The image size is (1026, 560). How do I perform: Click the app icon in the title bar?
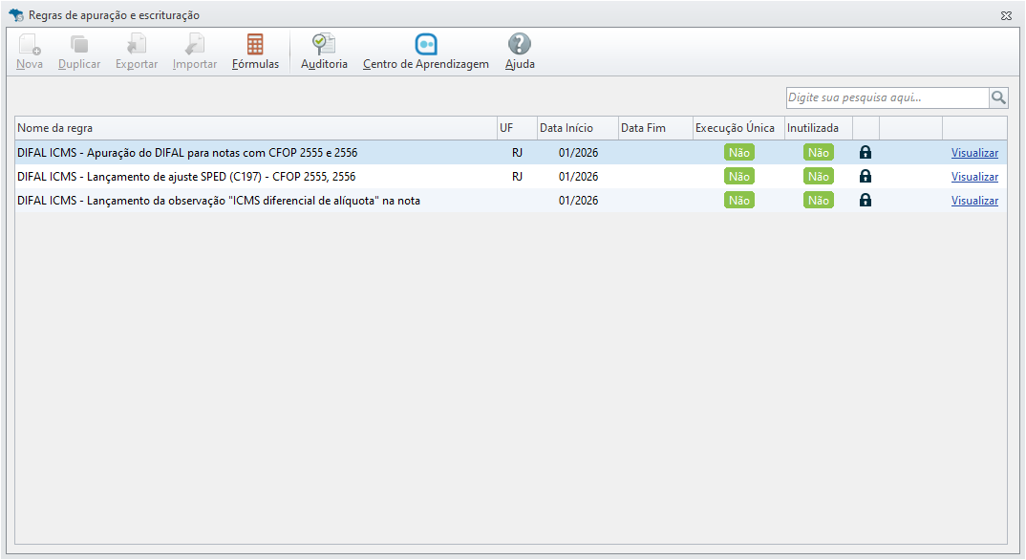[x=16, y=15]
